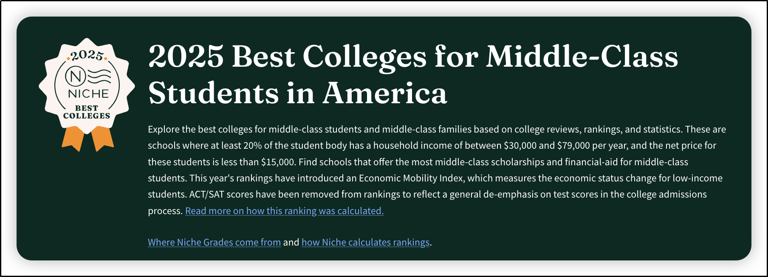Click the circled N logo in the badge

click(75, 76)
